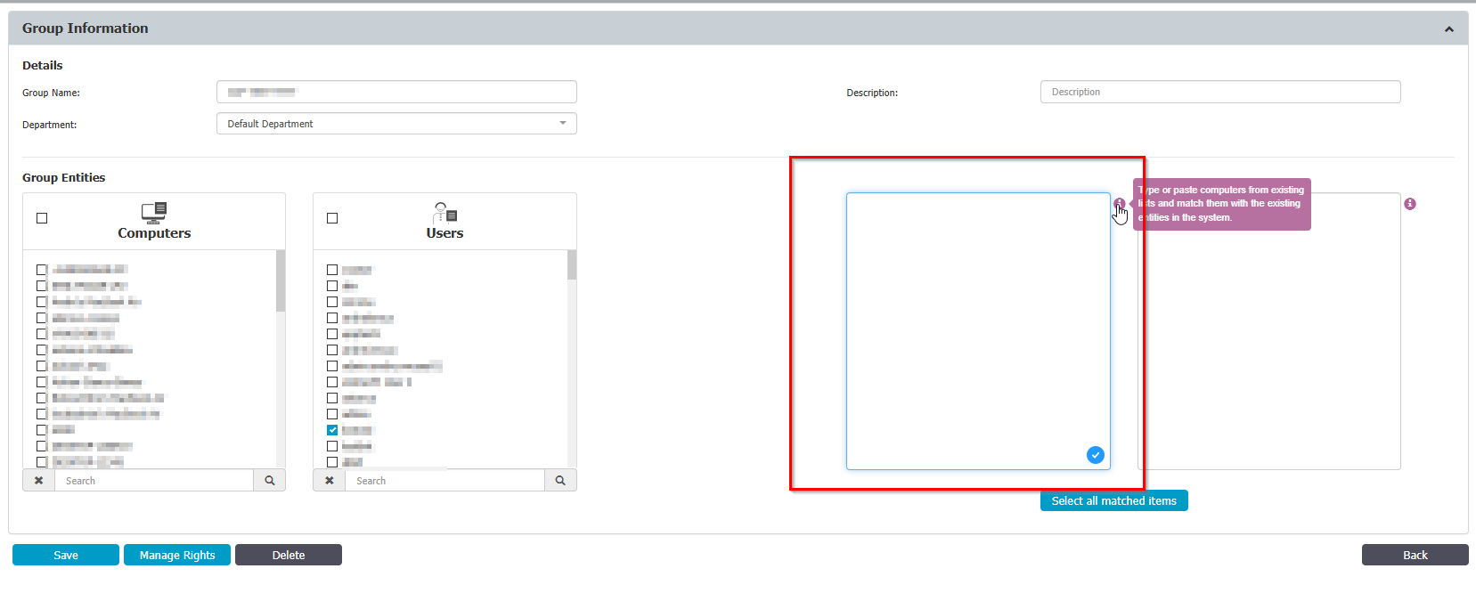Click Select all matched items
This screenshot has height=593, width=1476.
point(1114,500)
